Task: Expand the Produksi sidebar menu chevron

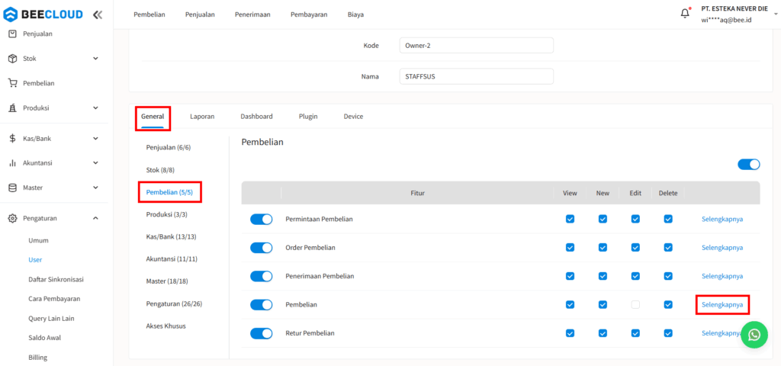Action: click(95, 108)
